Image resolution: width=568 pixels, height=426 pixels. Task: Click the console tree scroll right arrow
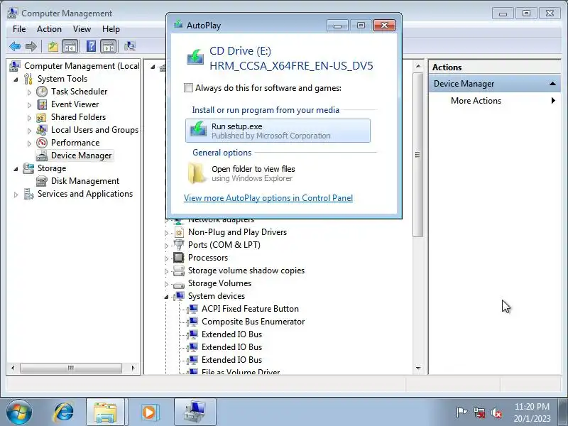coord(133,368)
